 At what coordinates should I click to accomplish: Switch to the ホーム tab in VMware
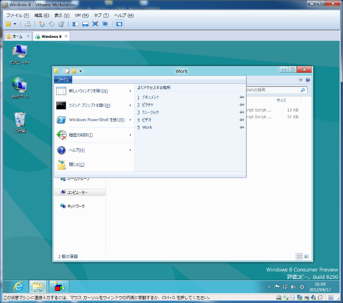[x=17, y=36]
